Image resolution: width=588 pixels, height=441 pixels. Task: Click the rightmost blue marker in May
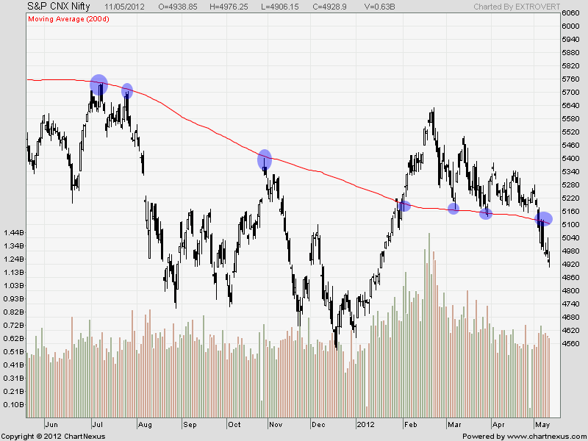pos(544,218)
